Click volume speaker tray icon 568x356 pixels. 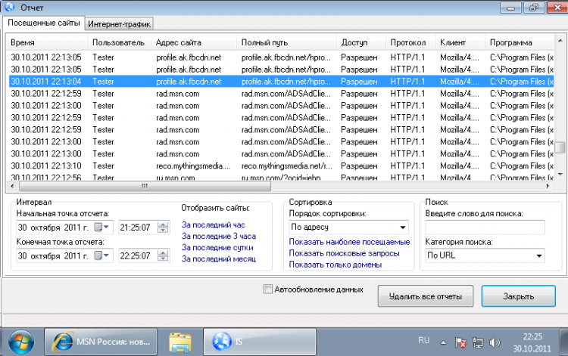click(x=495, y=342)
